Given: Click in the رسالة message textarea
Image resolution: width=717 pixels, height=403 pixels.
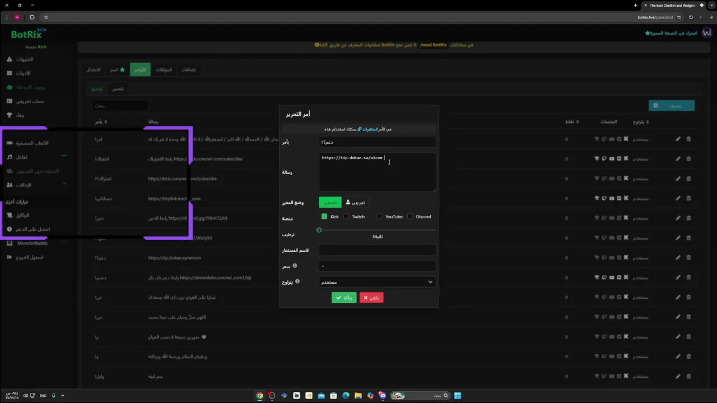Looking at the screenshot, I should point(377,172).
